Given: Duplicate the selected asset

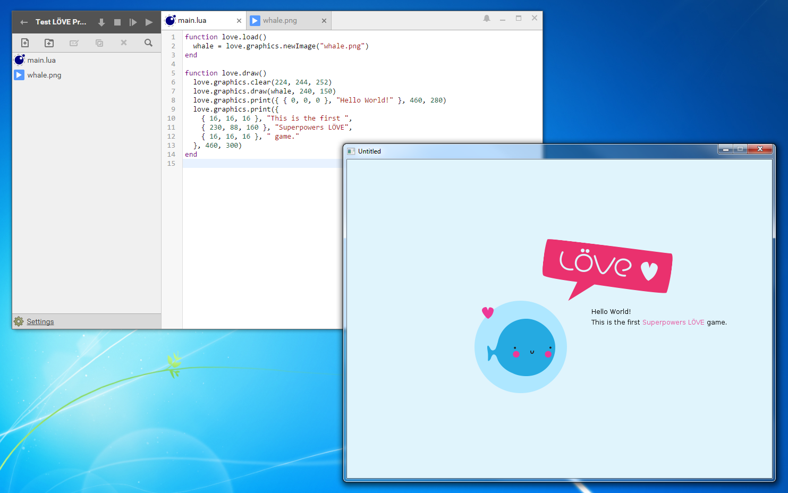Looking at the screenshot, I should (99, 43).
